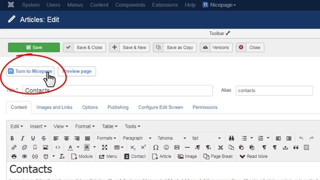This screenshot has height=180, width=320.
Task: Open the 9pt font size dropdown
Action: tap(206, 138)
